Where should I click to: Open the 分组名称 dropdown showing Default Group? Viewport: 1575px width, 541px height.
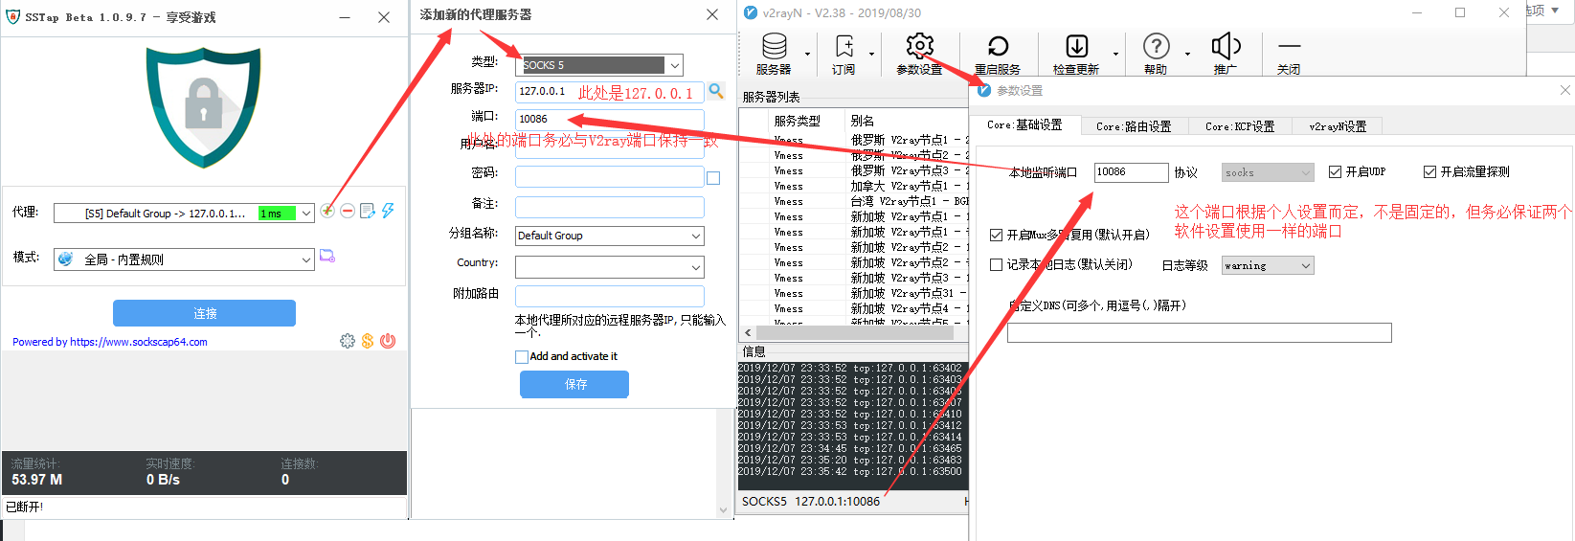tap(610, 236)
